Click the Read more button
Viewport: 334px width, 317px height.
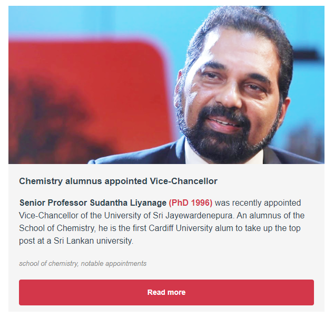coord(166,292)
